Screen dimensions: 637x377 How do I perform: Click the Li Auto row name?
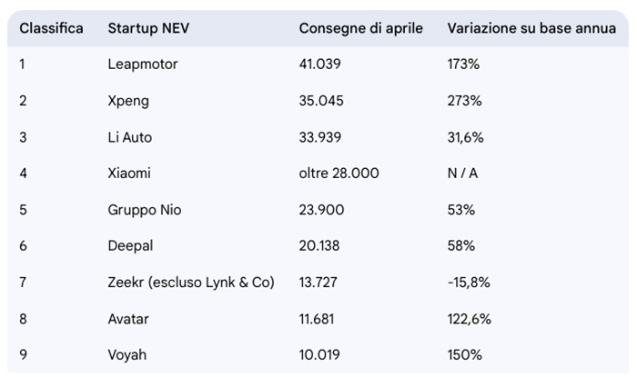(x=129, y=137)
